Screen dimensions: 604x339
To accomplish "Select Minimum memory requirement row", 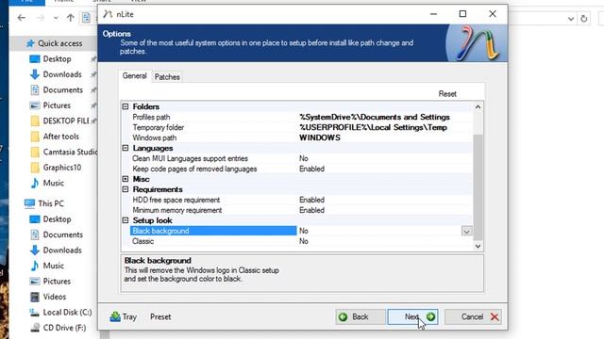I will click(x=301, y=210).
